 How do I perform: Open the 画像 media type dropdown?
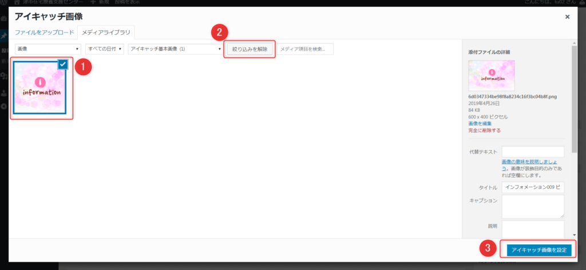pyautogui.click(x=48, y=49)
